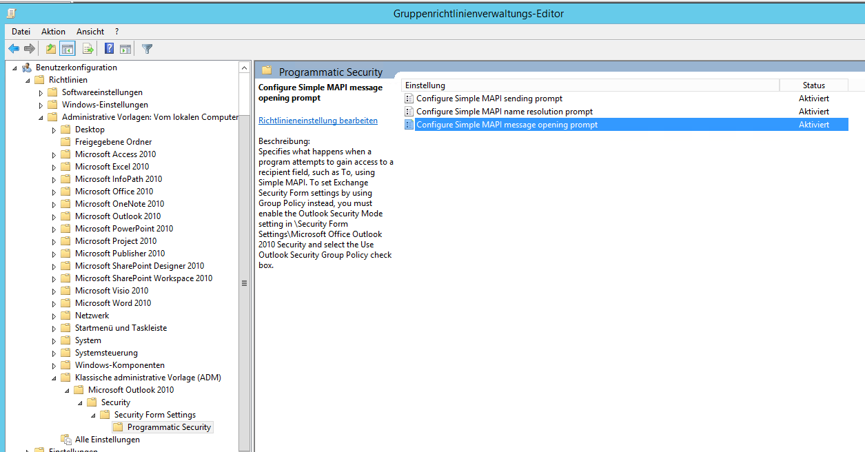The height and width of the screenshot is (452, 865).
Task: Expand the Windows-Komponenten folder arrow
Action: tap(54, 365)
